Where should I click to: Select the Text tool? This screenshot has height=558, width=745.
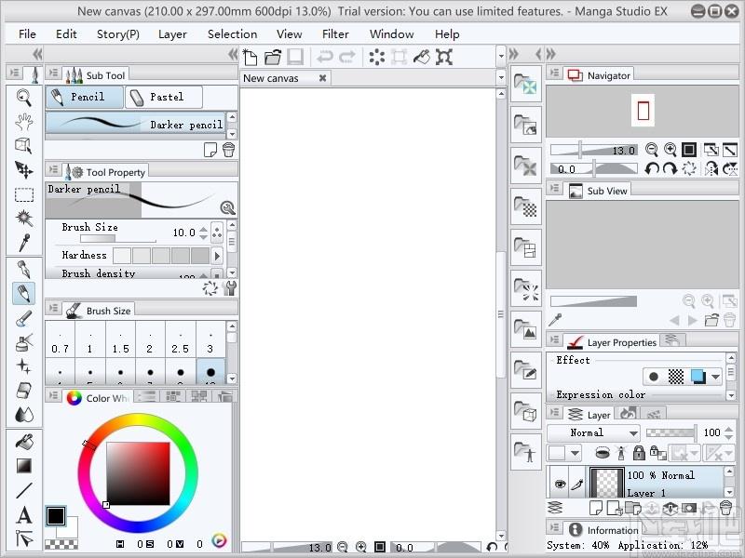[x=24, y=515]
